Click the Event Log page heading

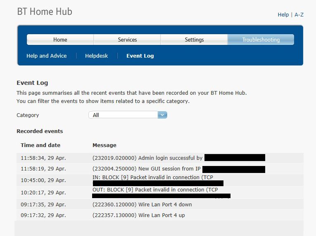pyautogui.click(x=32, y=83)
